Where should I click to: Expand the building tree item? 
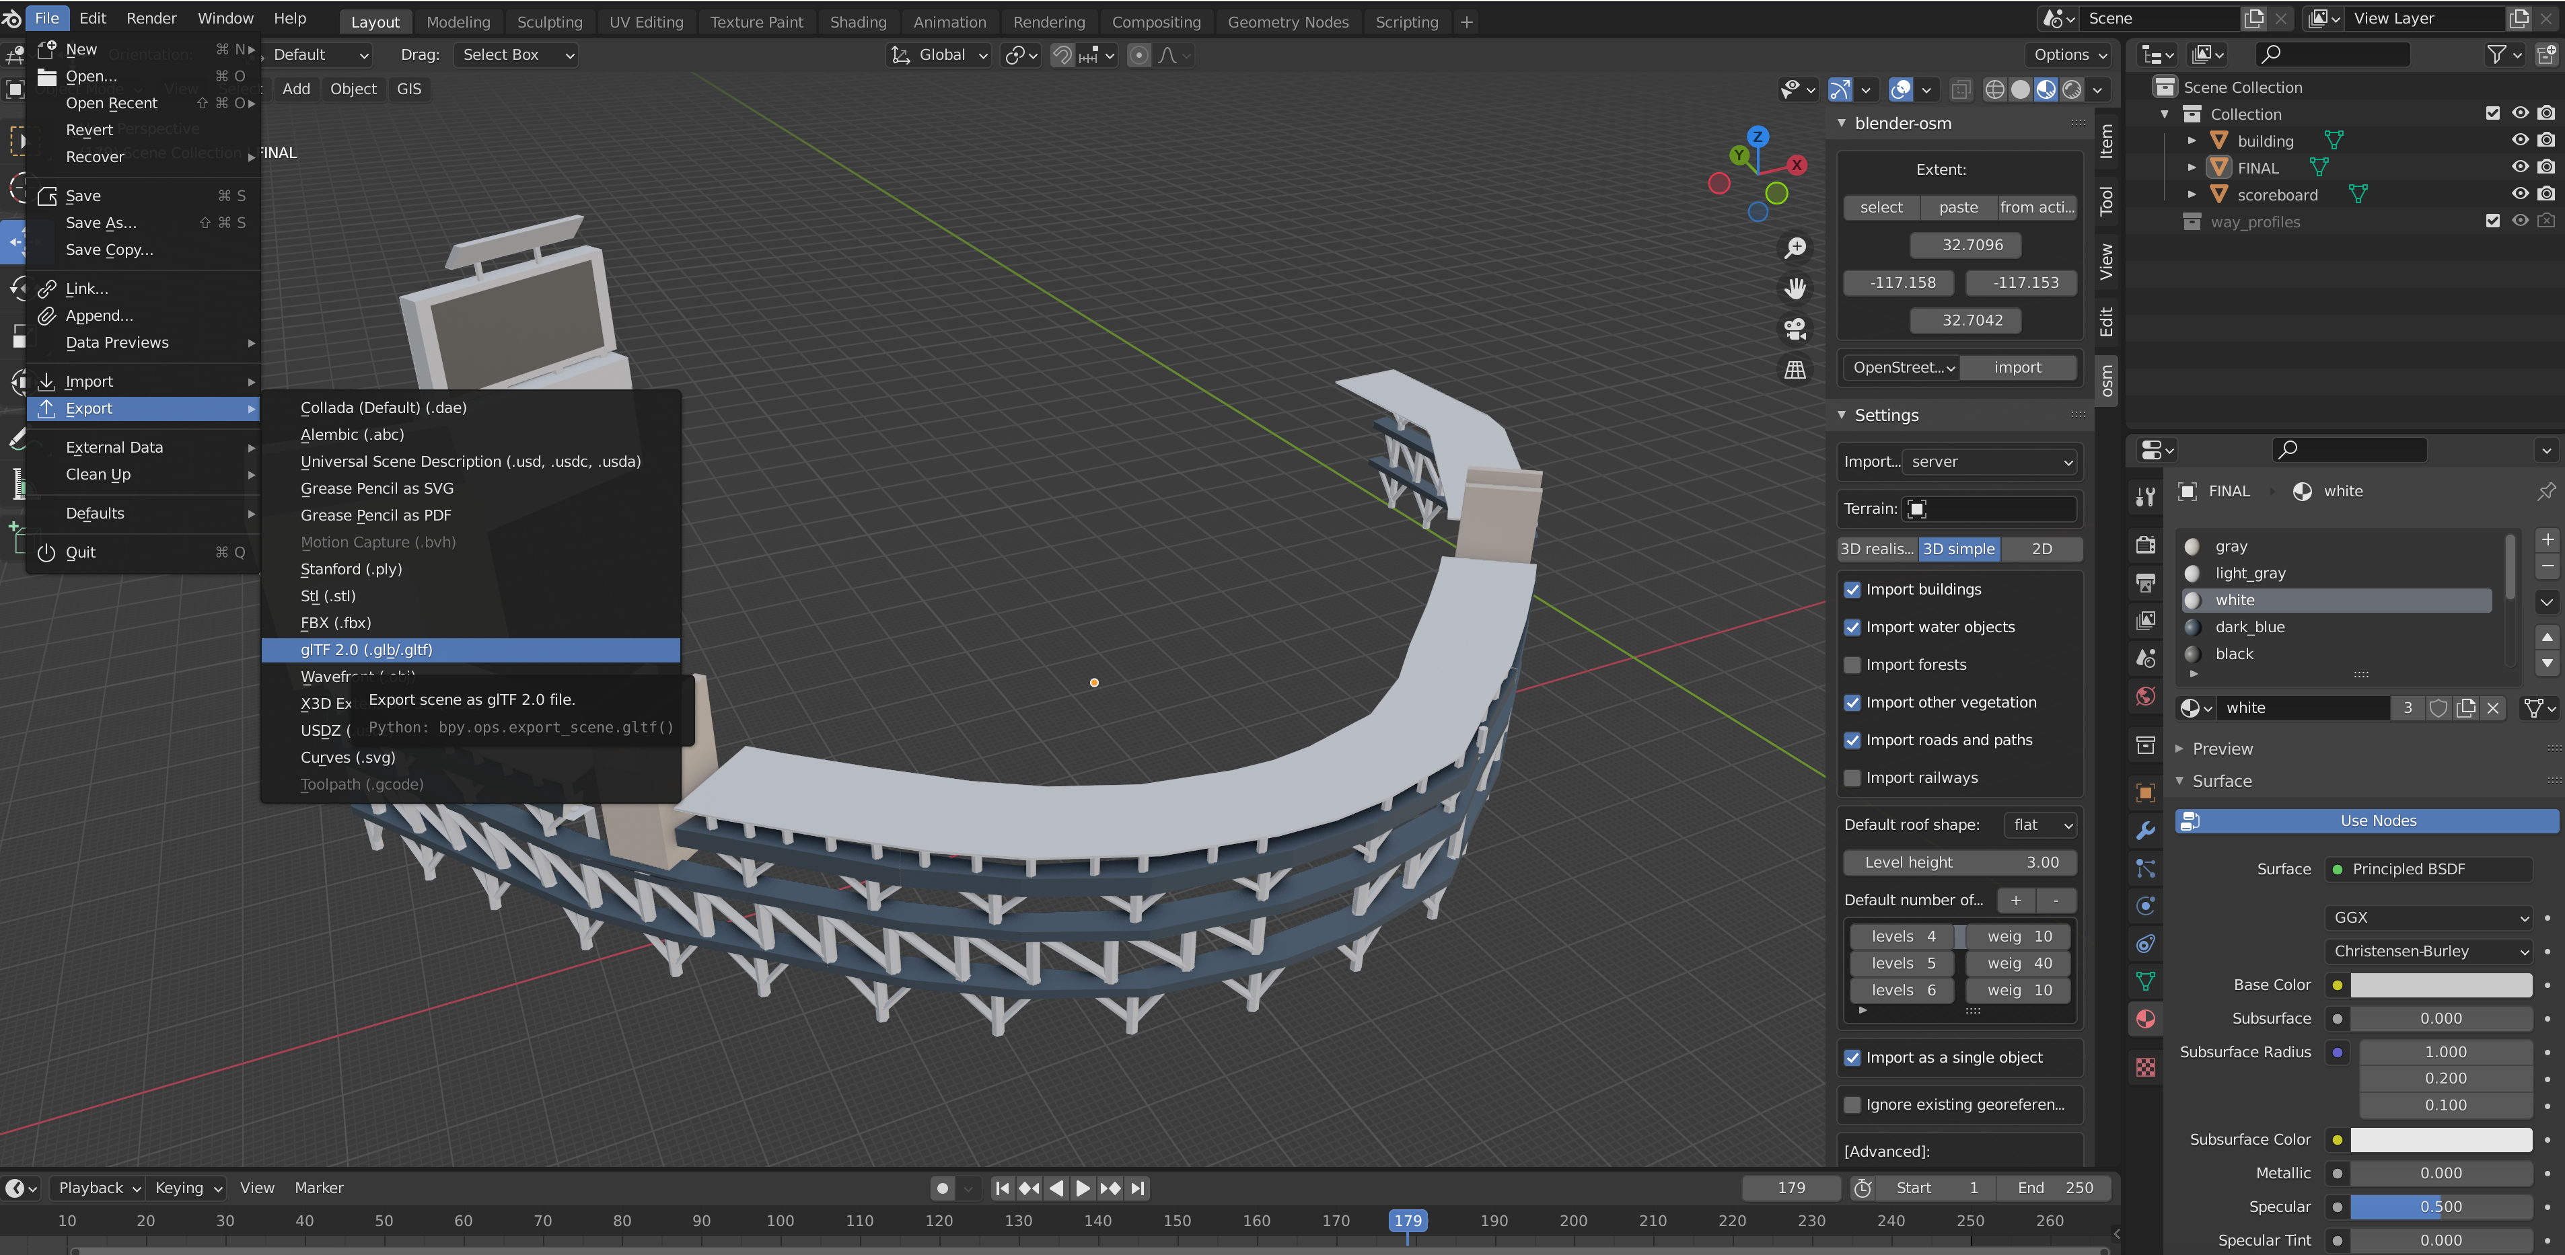(x=2191, y=141)
